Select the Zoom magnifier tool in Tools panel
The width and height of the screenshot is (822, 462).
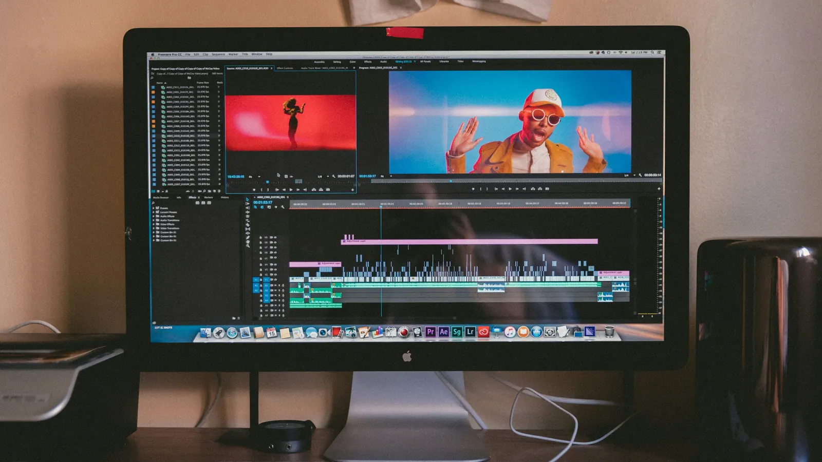point(248,246)
